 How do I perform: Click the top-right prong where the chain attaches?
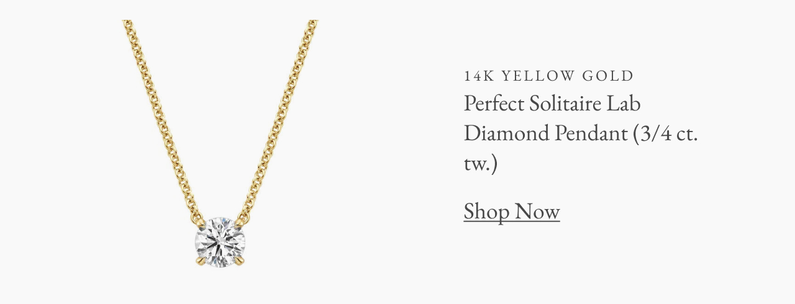click(240, 223)
